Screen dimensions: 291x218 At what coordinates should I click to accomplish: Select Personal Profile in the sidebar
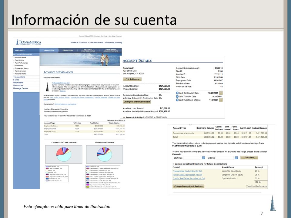[20, 74]
